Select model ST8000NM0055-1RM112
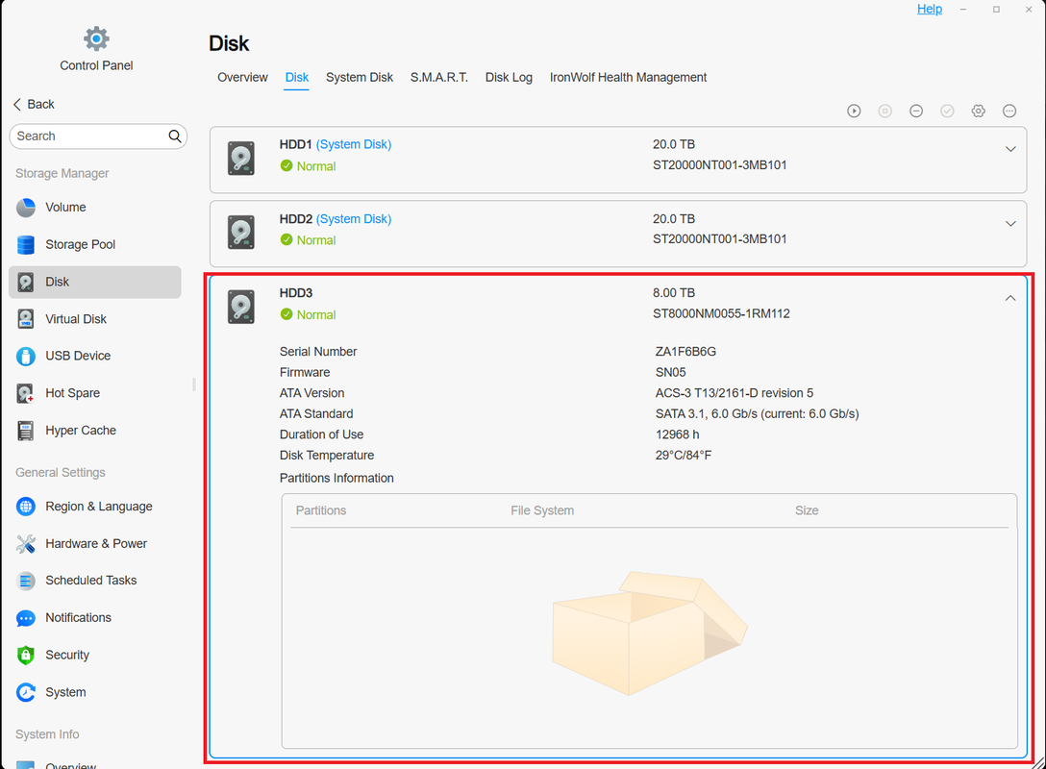 (721, 314)
